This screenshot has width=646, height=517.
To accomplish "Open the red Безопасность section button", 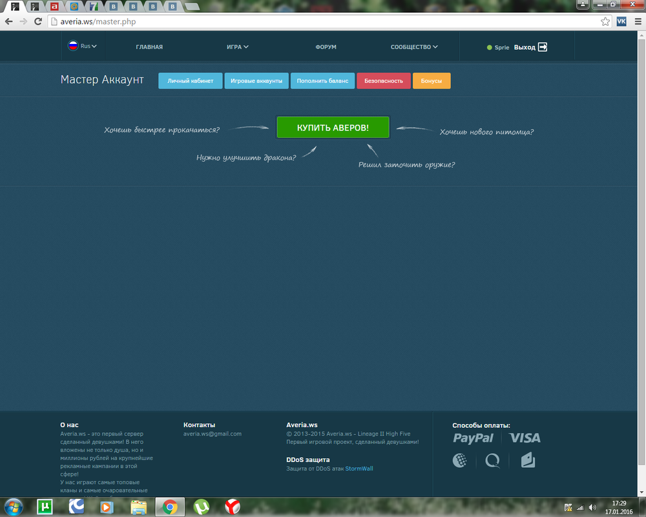I will tap(383, 81).
